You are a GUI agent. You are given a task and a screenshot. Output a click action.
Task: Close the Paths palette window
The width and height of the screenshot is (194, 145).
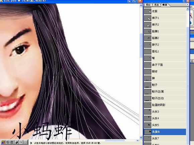click(x=188, y=1)
